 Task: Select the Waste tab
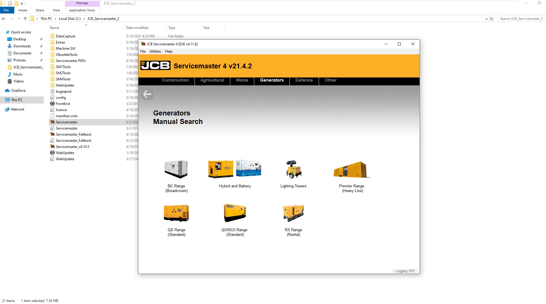[x=242, y=80]
